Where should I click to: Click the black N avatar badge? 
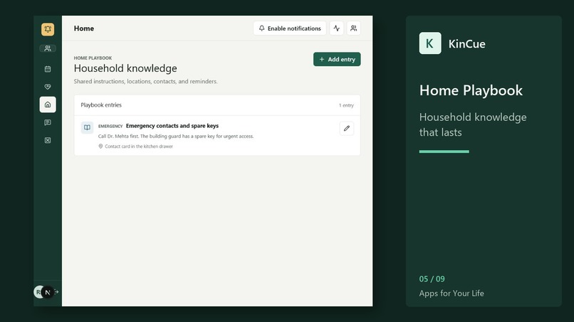pyautogui.click(x=47, y=292)
